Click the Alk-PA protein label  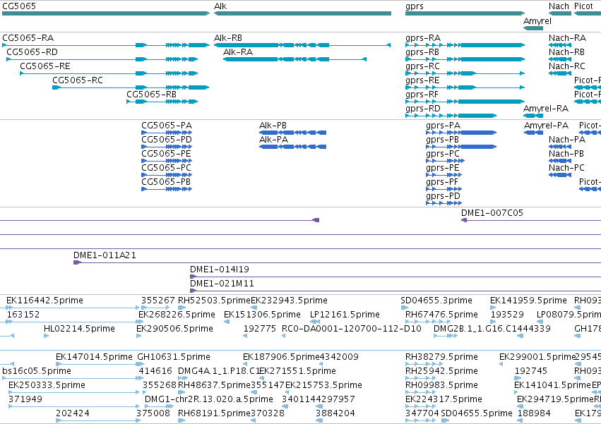[274, 140]
